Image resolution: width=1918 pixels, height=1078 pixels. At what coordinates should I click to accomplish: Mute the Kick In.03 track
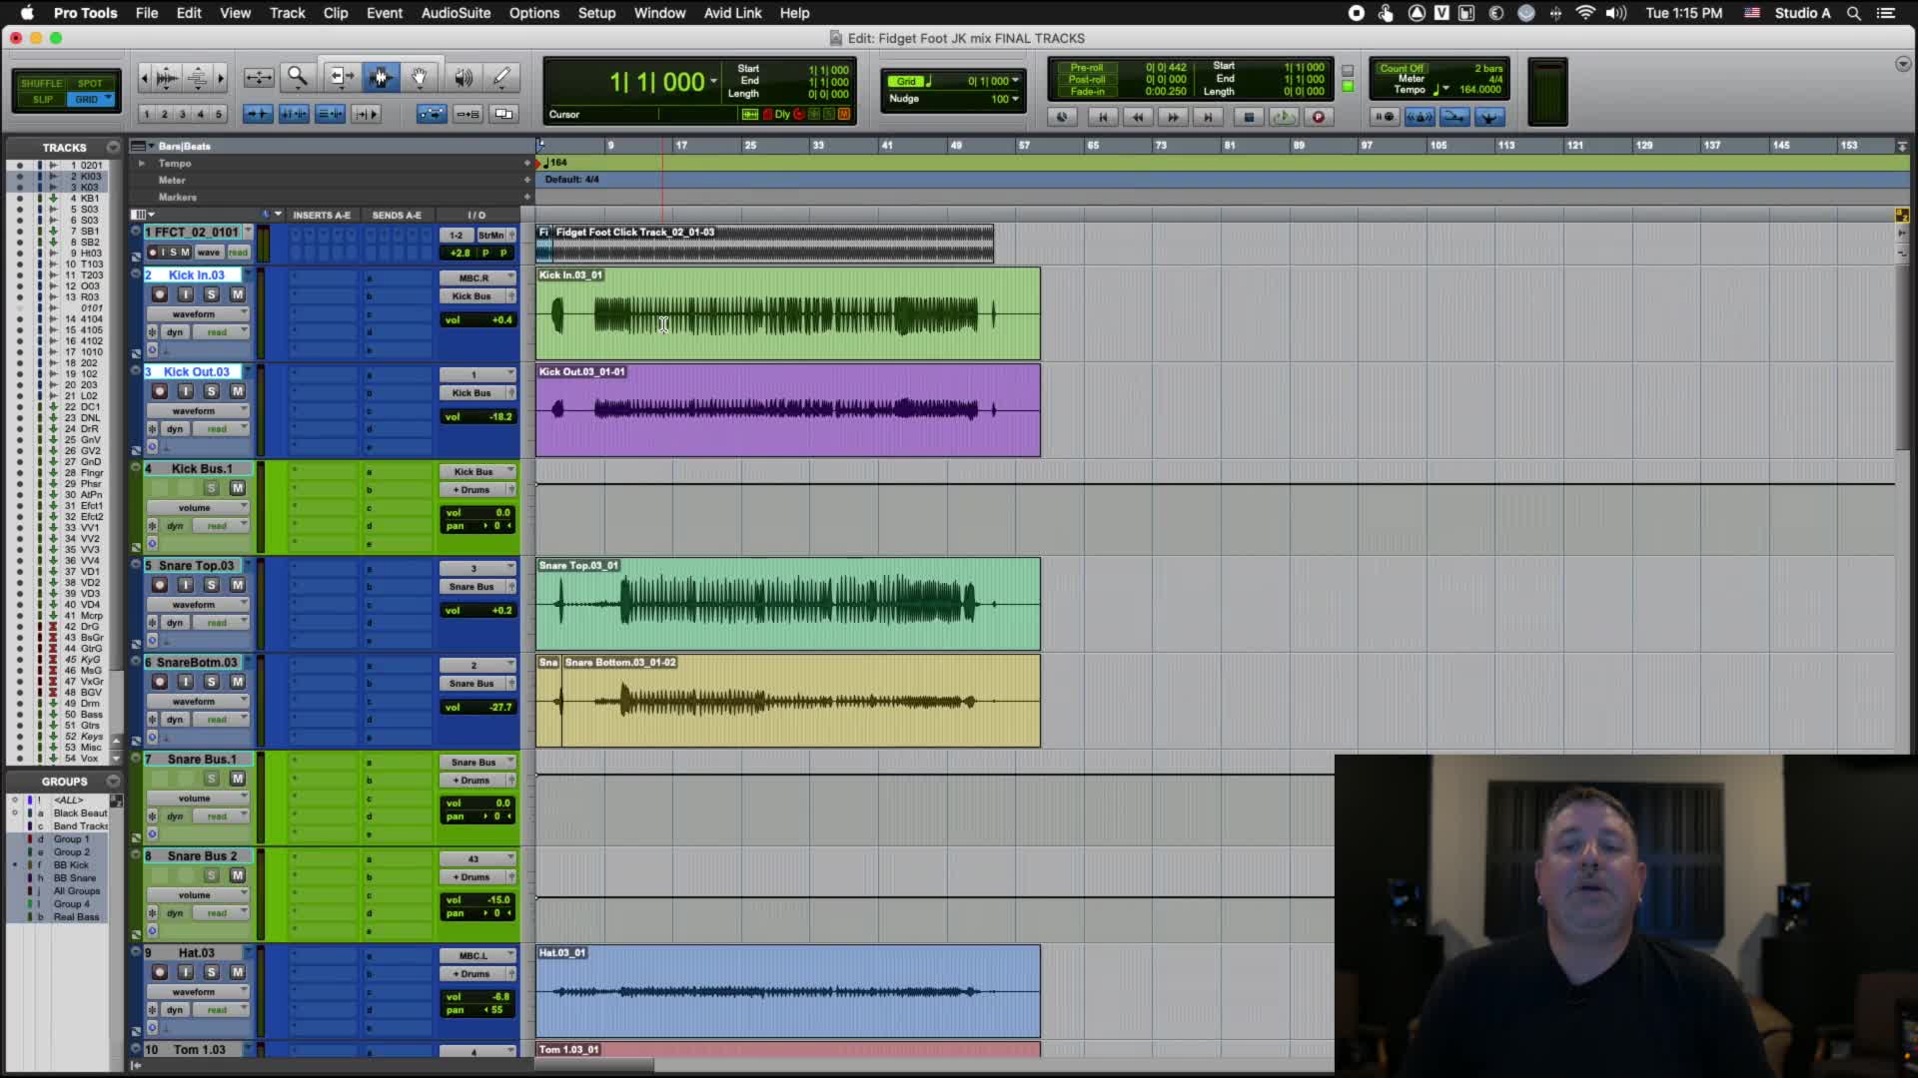pos(238,294)
